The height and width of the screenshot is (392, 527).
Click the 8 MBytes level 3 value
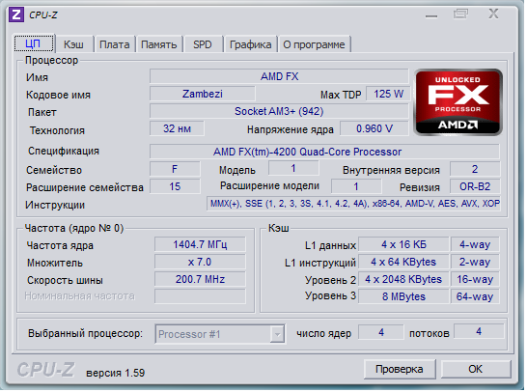coord(403,296)
